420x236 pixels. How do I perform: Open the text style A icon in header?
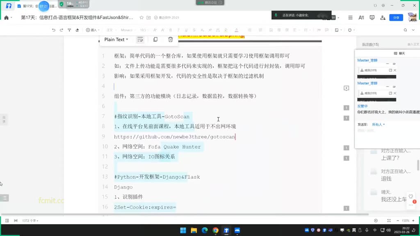coord(361,18)
